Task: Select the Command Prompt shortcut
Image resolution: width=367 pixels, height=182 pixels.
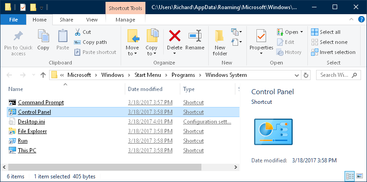Action: coord(41,102)
